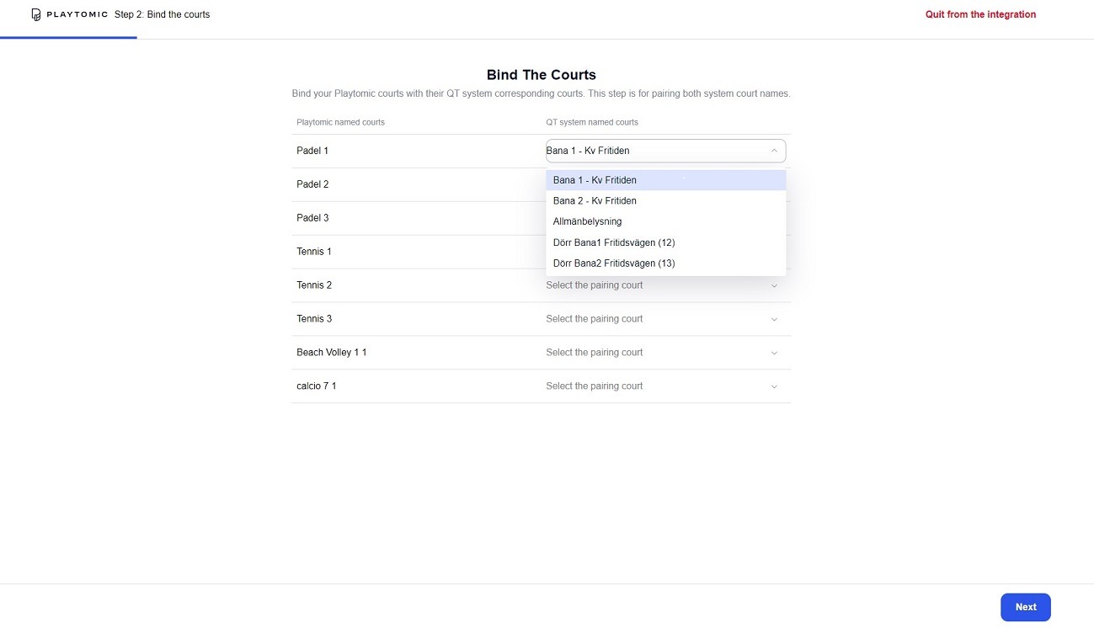Click the QT system named courts column header
1094x628 pixels.
[x=592, y=122]
